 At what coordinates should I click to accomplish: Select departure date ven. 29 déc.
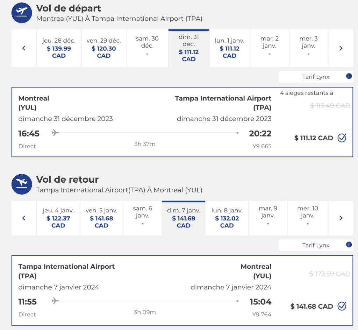click(x=103, y=48)
